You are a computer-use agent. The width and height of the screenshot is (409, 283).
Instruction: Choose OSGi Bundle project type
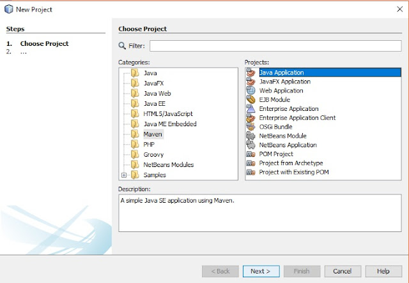pyautogui.click(x=275, y=127)
